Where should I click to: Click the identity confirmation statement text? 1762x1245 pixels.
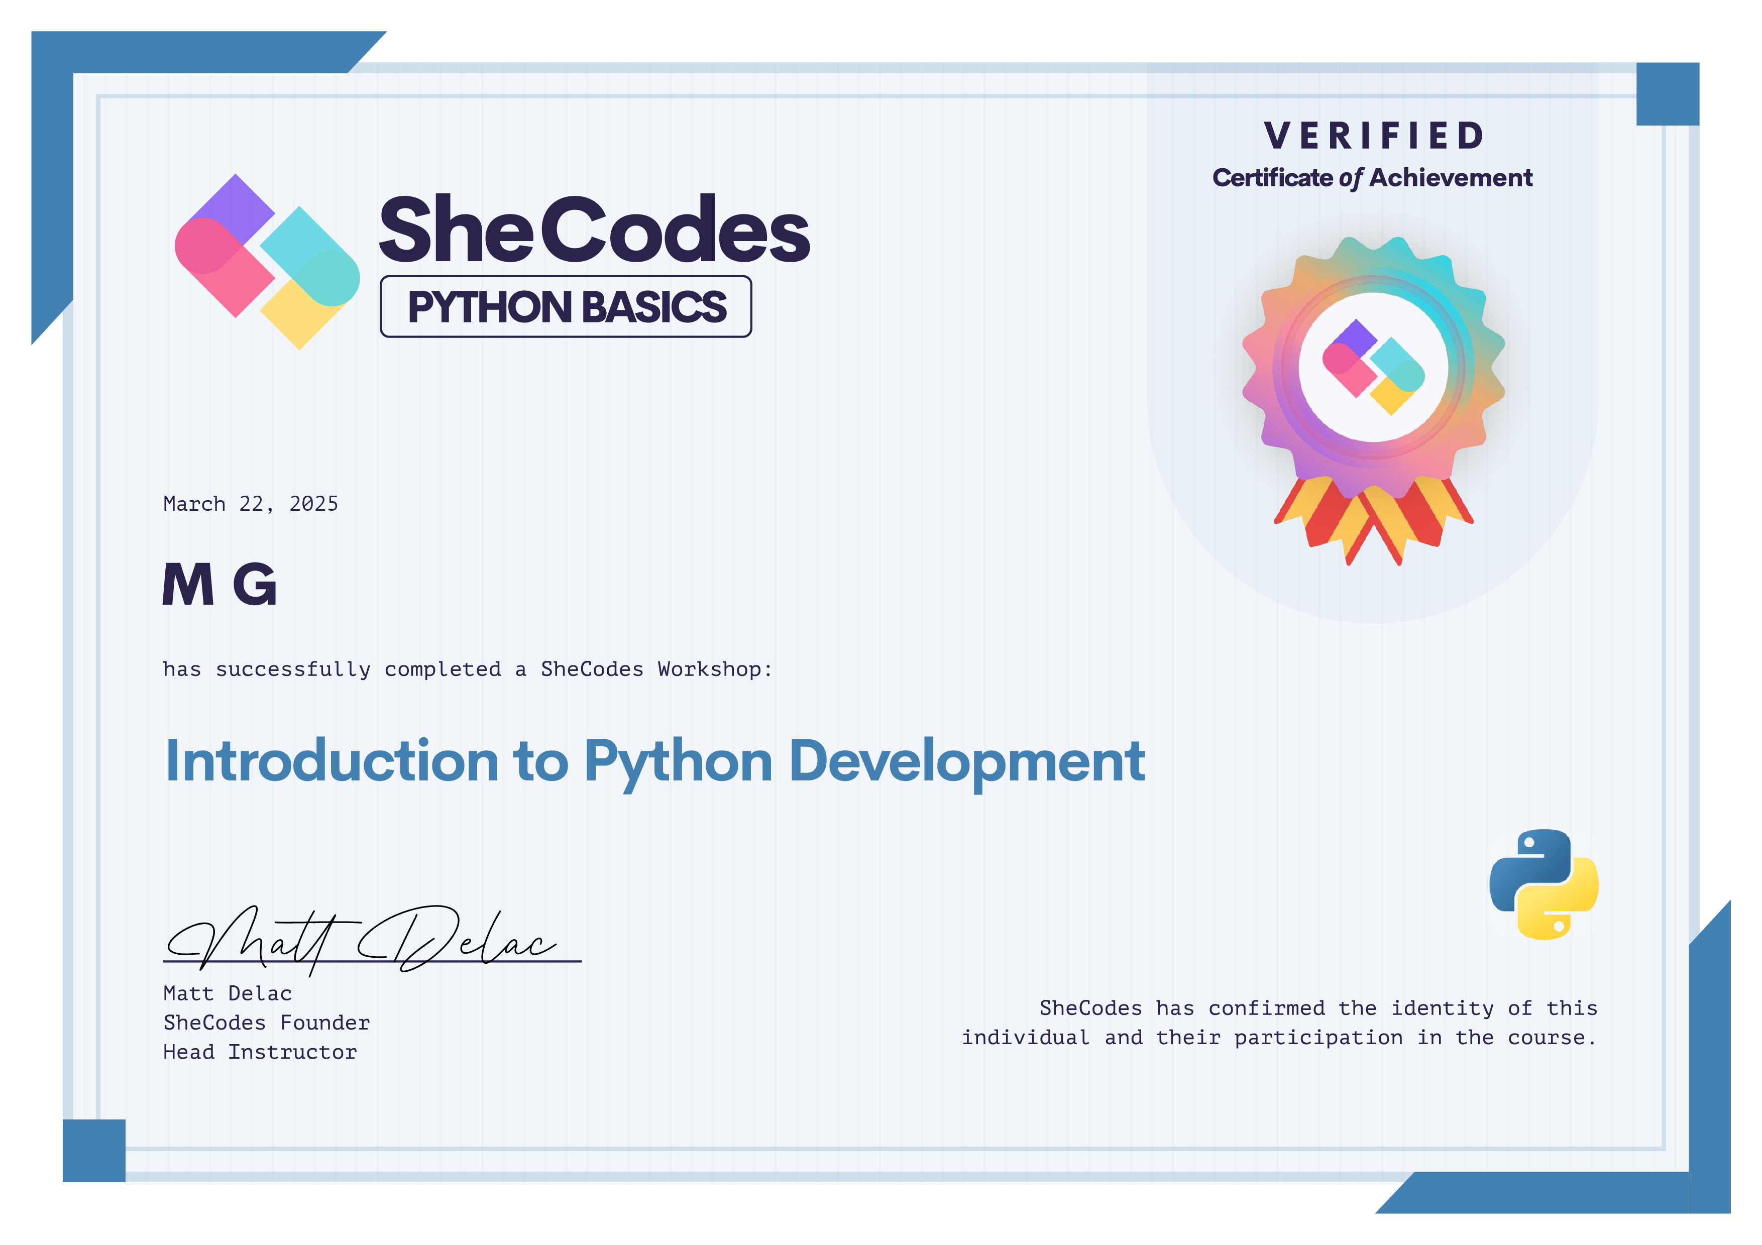coord(1279,1023)
